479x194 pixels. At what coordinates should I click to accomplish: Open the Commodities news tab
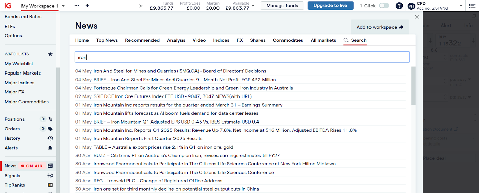click(x=288, y=40)
